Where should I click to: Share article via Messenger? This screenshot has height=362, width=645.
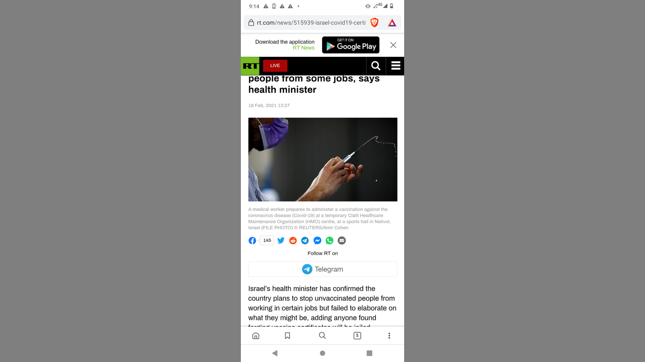[317, 240]
